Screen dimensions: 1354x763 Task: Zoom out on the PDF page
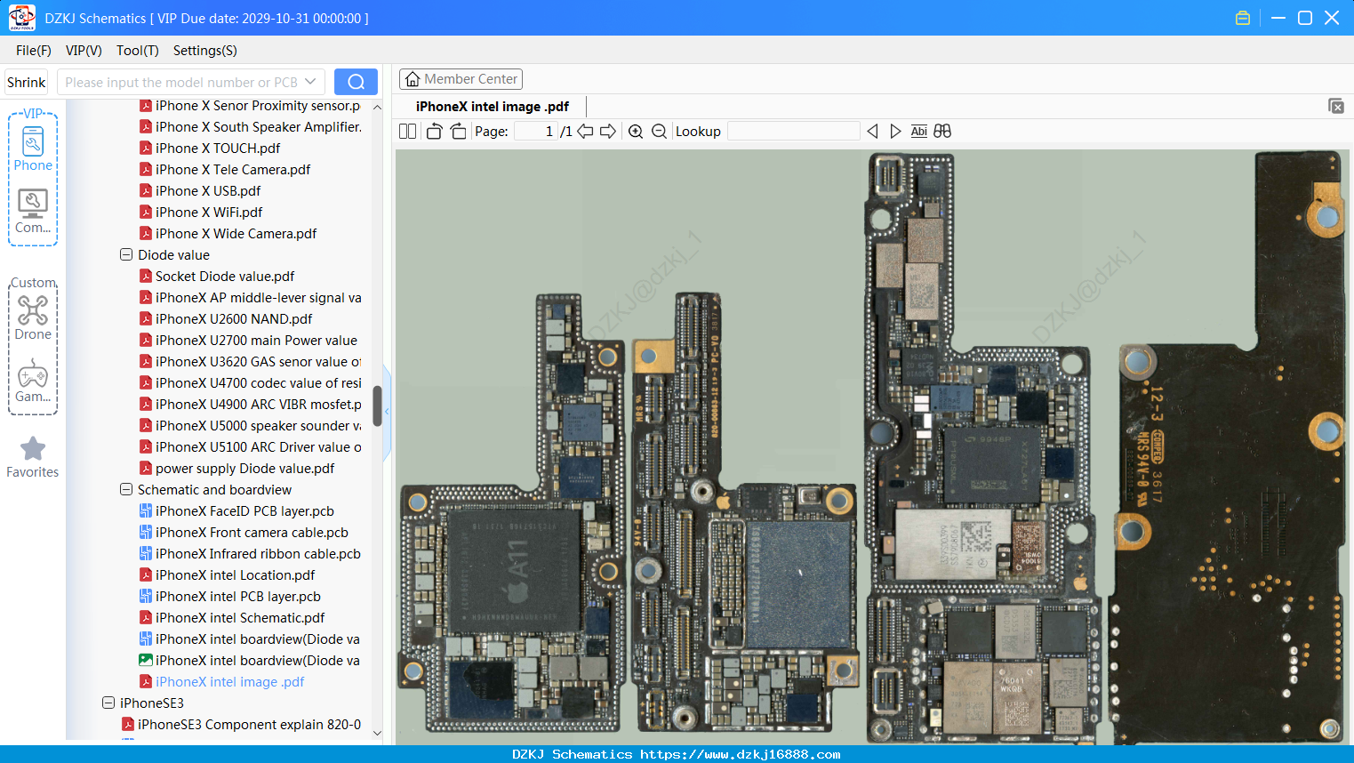point(659,132)
